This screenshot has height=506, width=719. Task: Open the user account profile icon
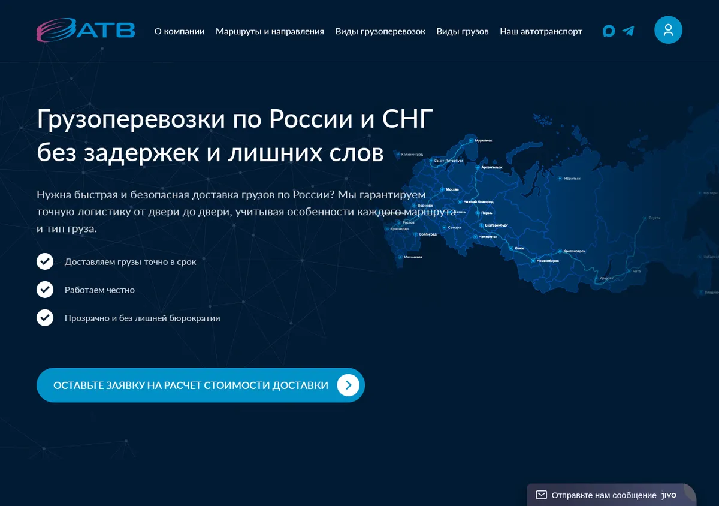pos(668,29)
